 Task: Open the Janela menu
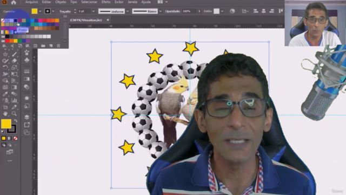click(x=132, y=2)
